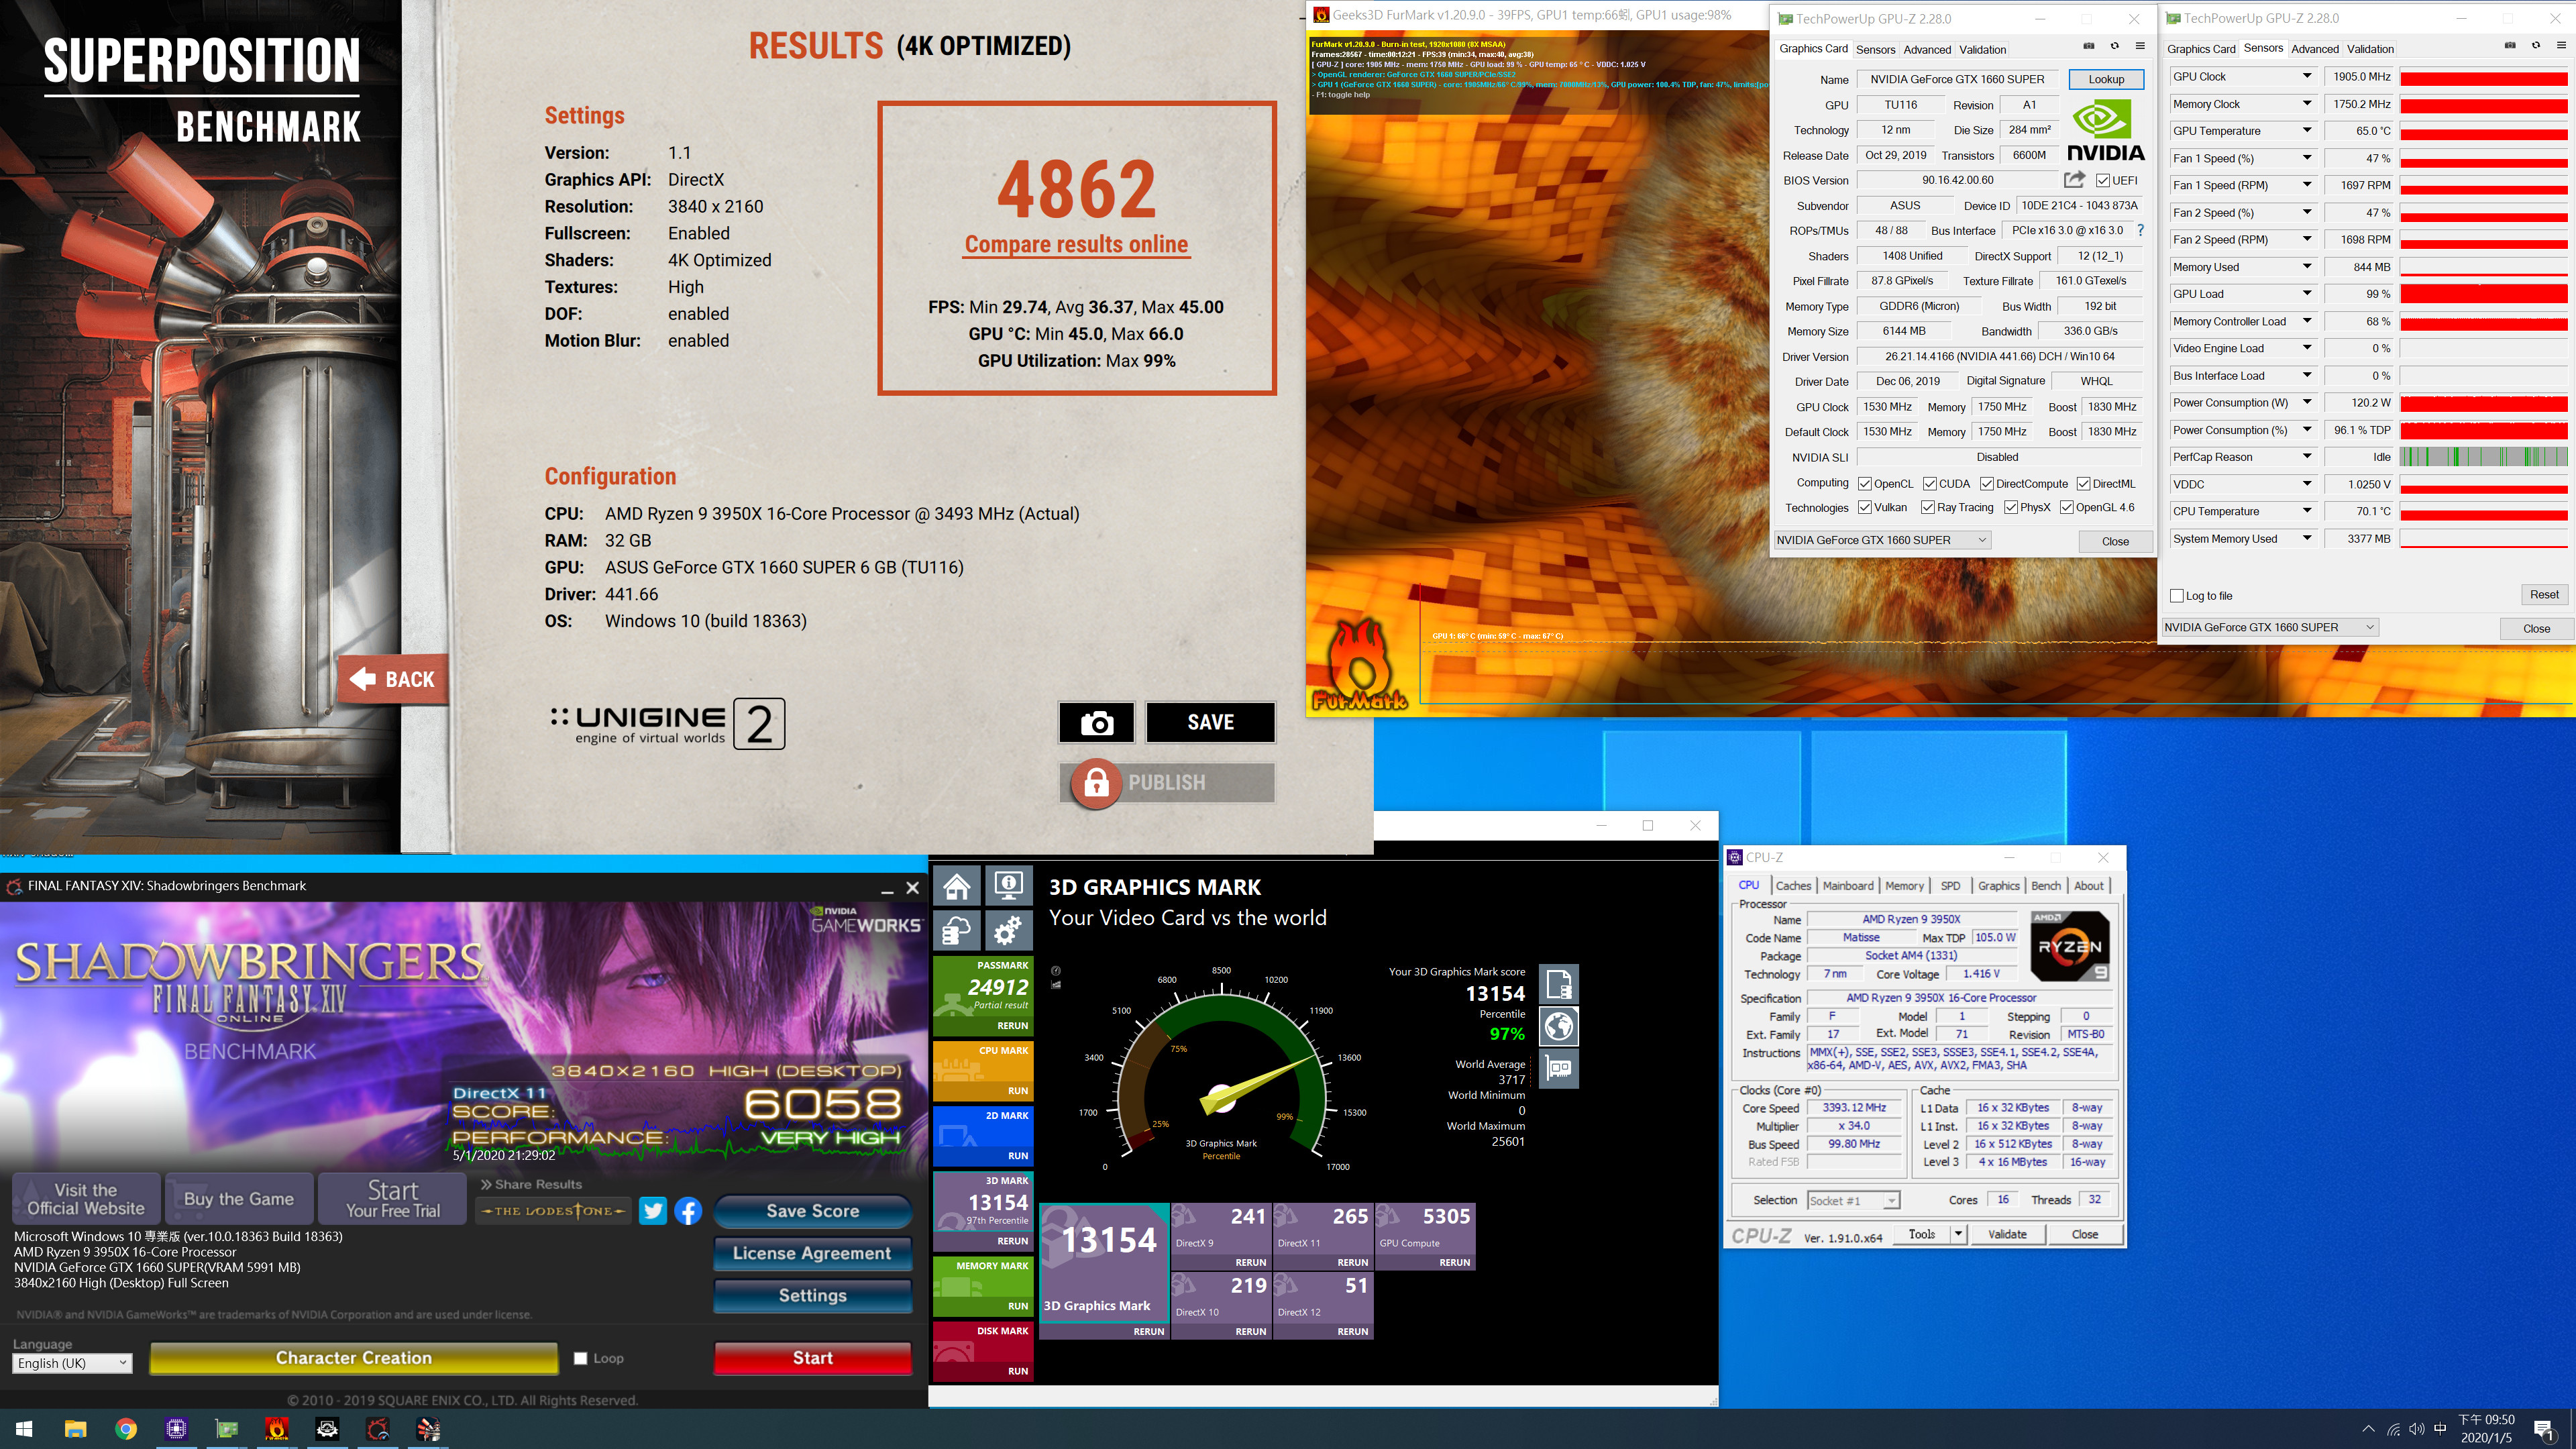Expand PerfCap Reason sensor dropdown arrow

click(x=2307, y=456)
